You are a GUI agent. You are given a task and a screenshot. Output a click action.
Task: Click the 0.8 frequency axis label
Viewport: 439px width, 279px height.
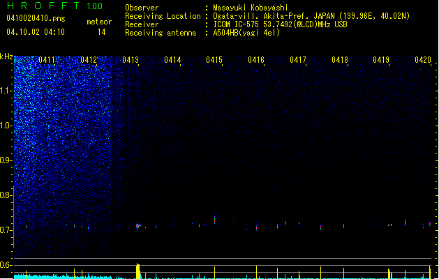6,195
